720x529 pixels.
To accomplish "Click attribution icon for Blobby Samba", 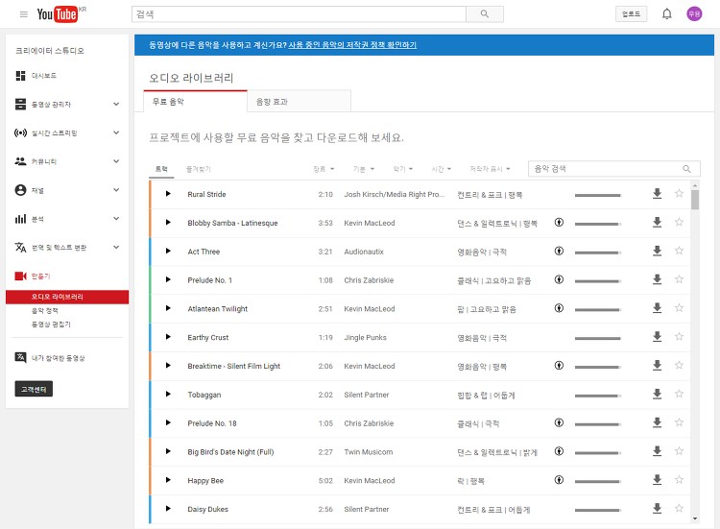I will [559, 222].
